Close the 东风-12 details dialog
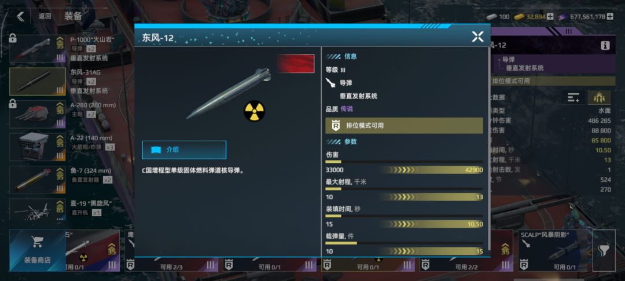The image size is (625, 281). coord(477,37)
